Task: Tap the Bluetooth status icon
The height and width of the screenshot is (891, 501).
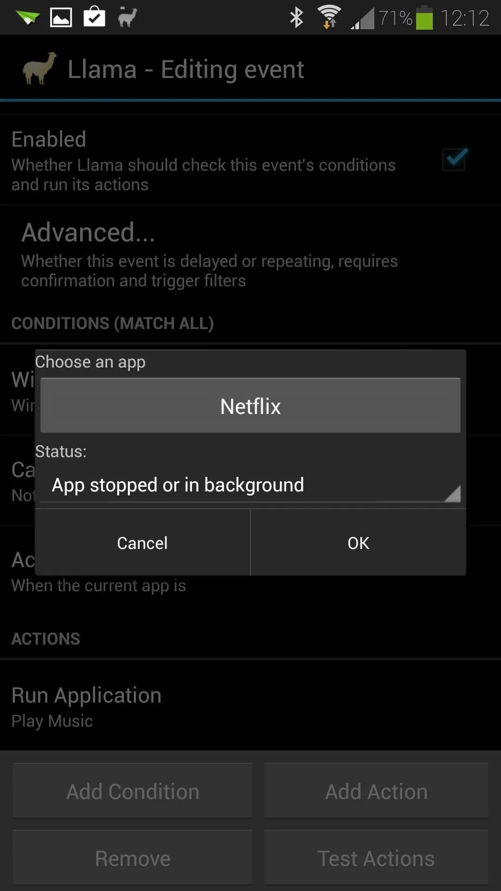Action: (296, 18)
